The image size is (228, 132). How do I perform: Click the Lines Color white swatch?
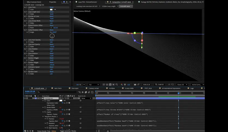51,10
